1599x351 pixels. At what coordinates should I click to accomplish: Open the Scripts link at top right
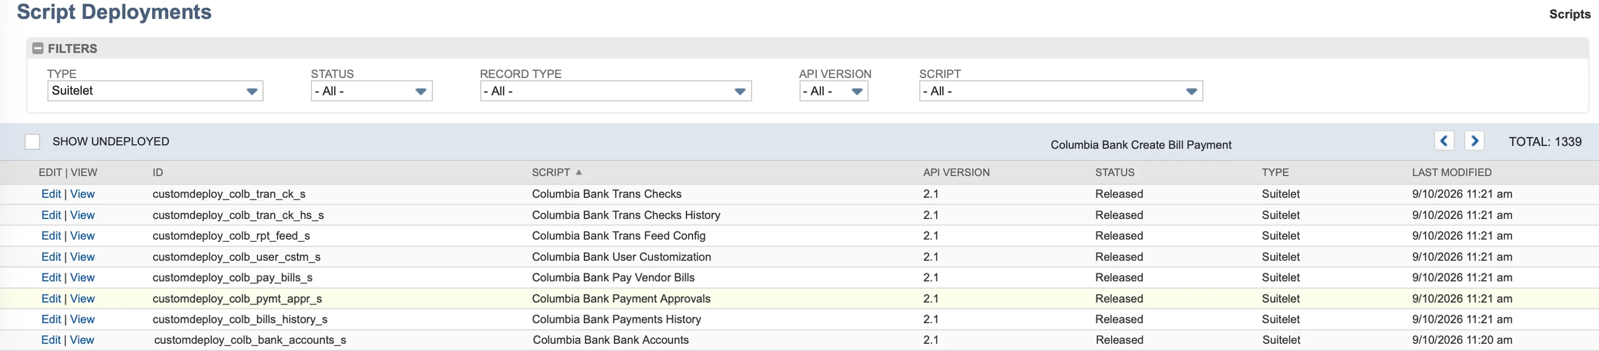pos(1569,14)
